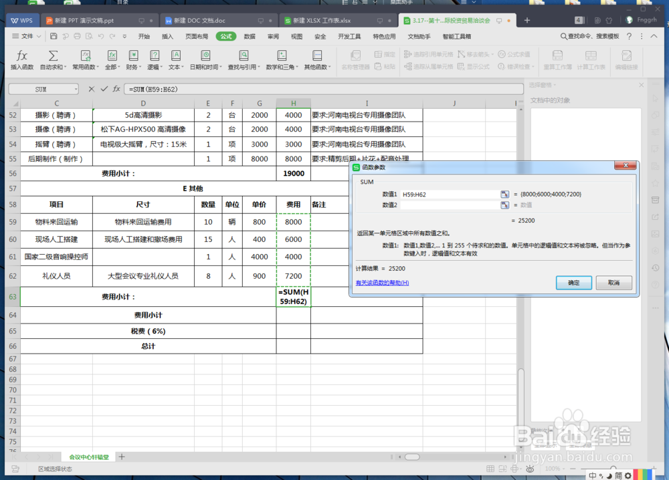Open Other Functions (其他函数) icon
This screenshot has width=669, height=480.
(x=317, y=56)
